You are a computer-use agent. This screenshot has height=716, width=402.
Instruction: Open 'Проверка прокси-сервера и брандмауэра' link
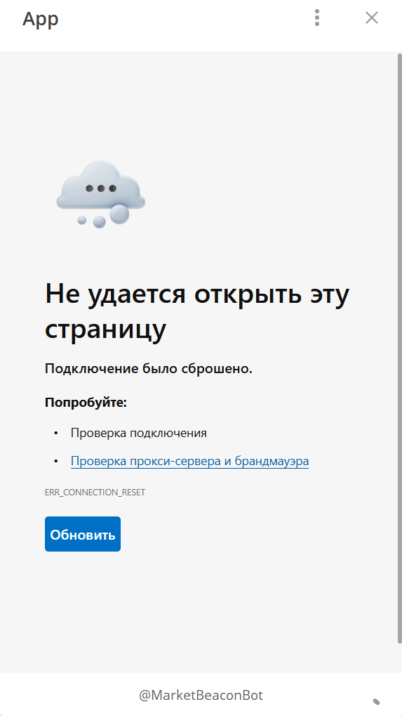(x=189, y=461)
